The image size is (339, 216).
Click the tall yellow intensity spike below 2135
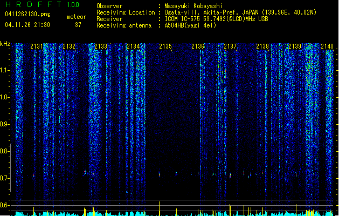pyautogui.click(x=160, y=208)
